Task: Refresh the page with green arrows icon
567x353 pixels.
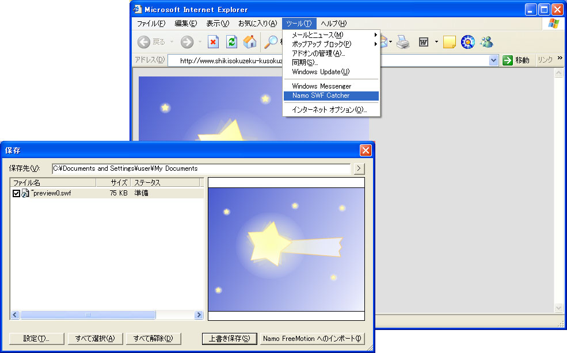Action: [x=231, y=43]
